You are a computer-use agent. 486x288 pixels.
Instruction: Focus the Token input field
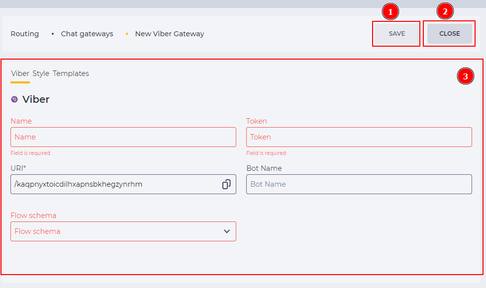click(x=359, y=137)
